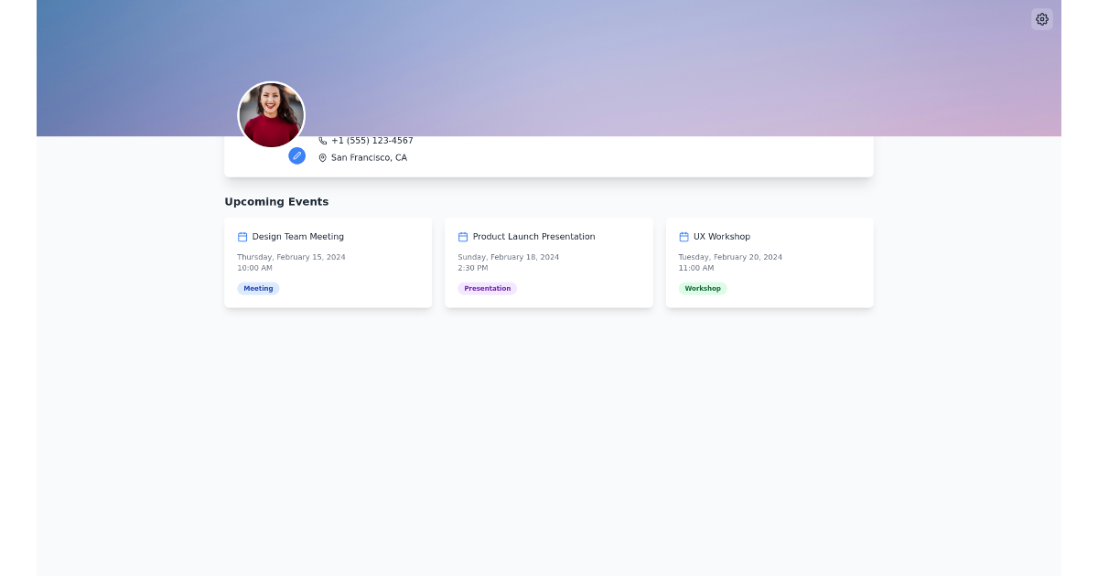Screen dimensions: 1098x576
Task: Click the calendar icon on UX Workshop
Action: 683,236
